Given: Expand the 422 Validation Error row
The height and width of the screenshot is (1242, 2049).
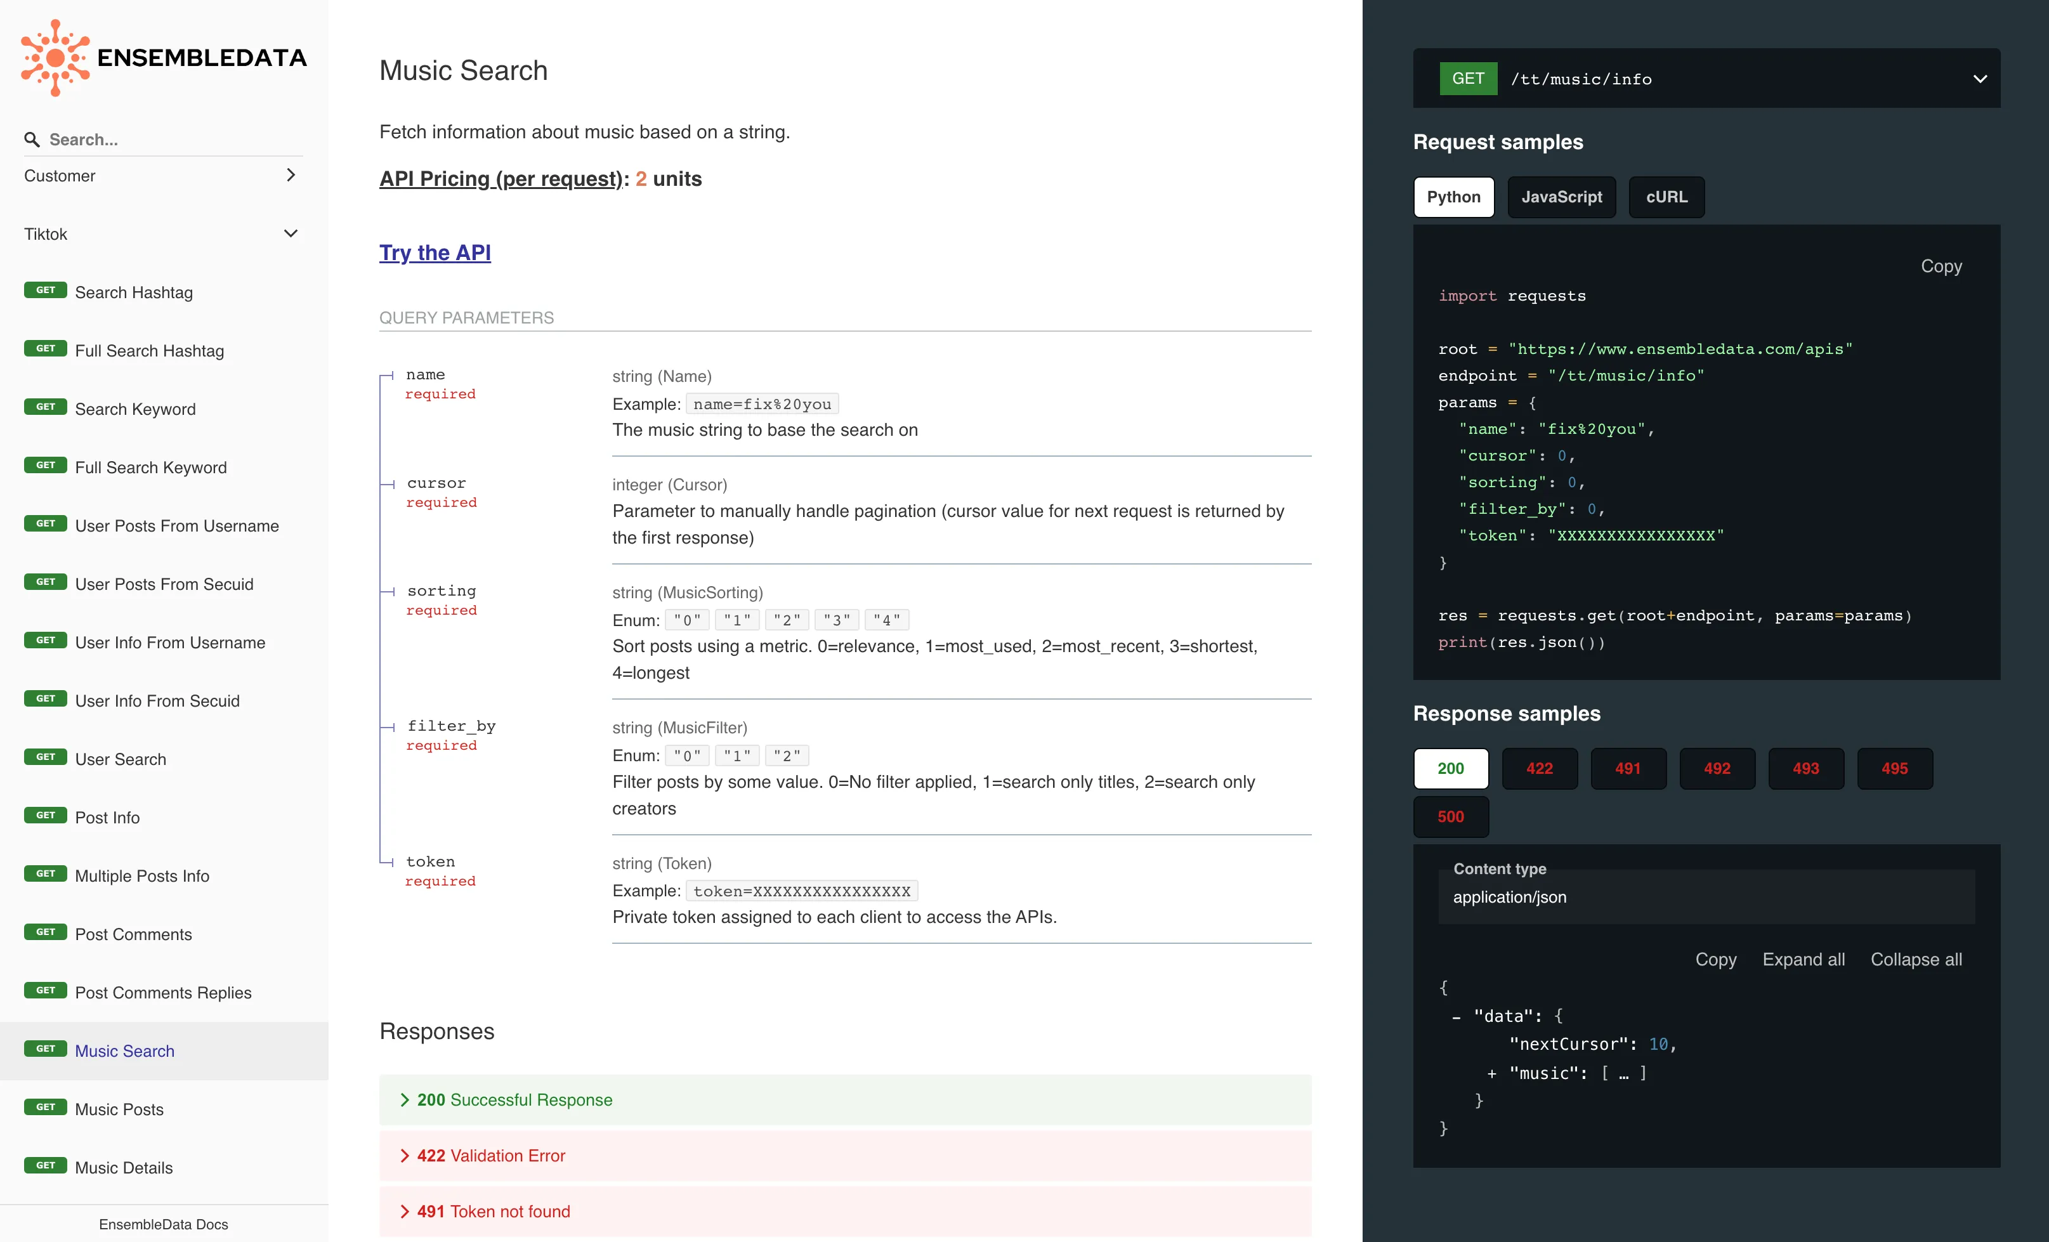Looking at the screenshot, I should pos(845,1154).
